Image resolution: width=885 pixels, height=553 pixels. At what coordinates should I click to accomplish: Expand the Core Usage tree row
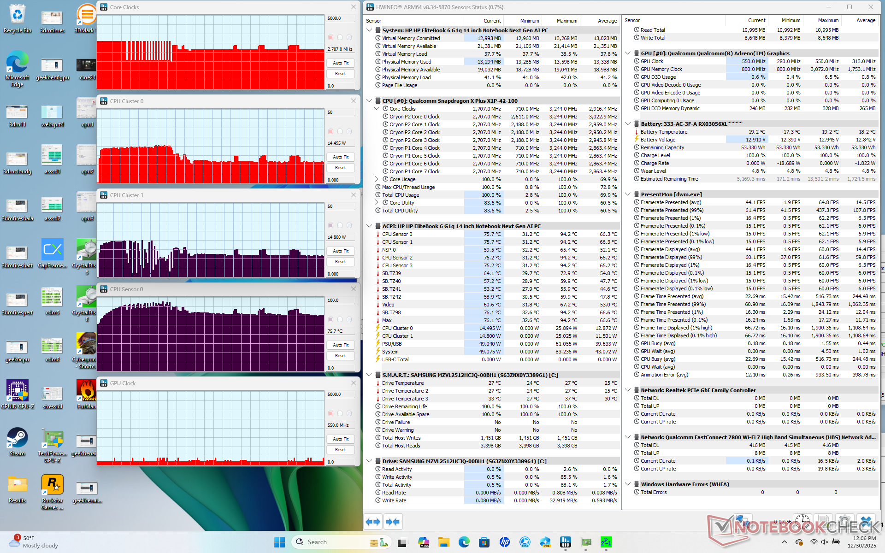(377, 179)
